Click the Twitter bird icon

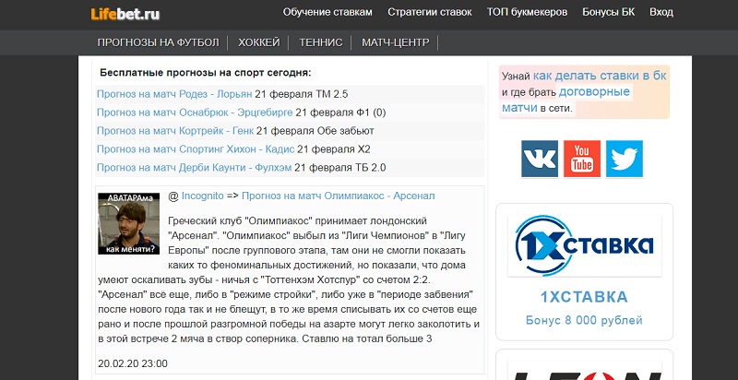625,159
